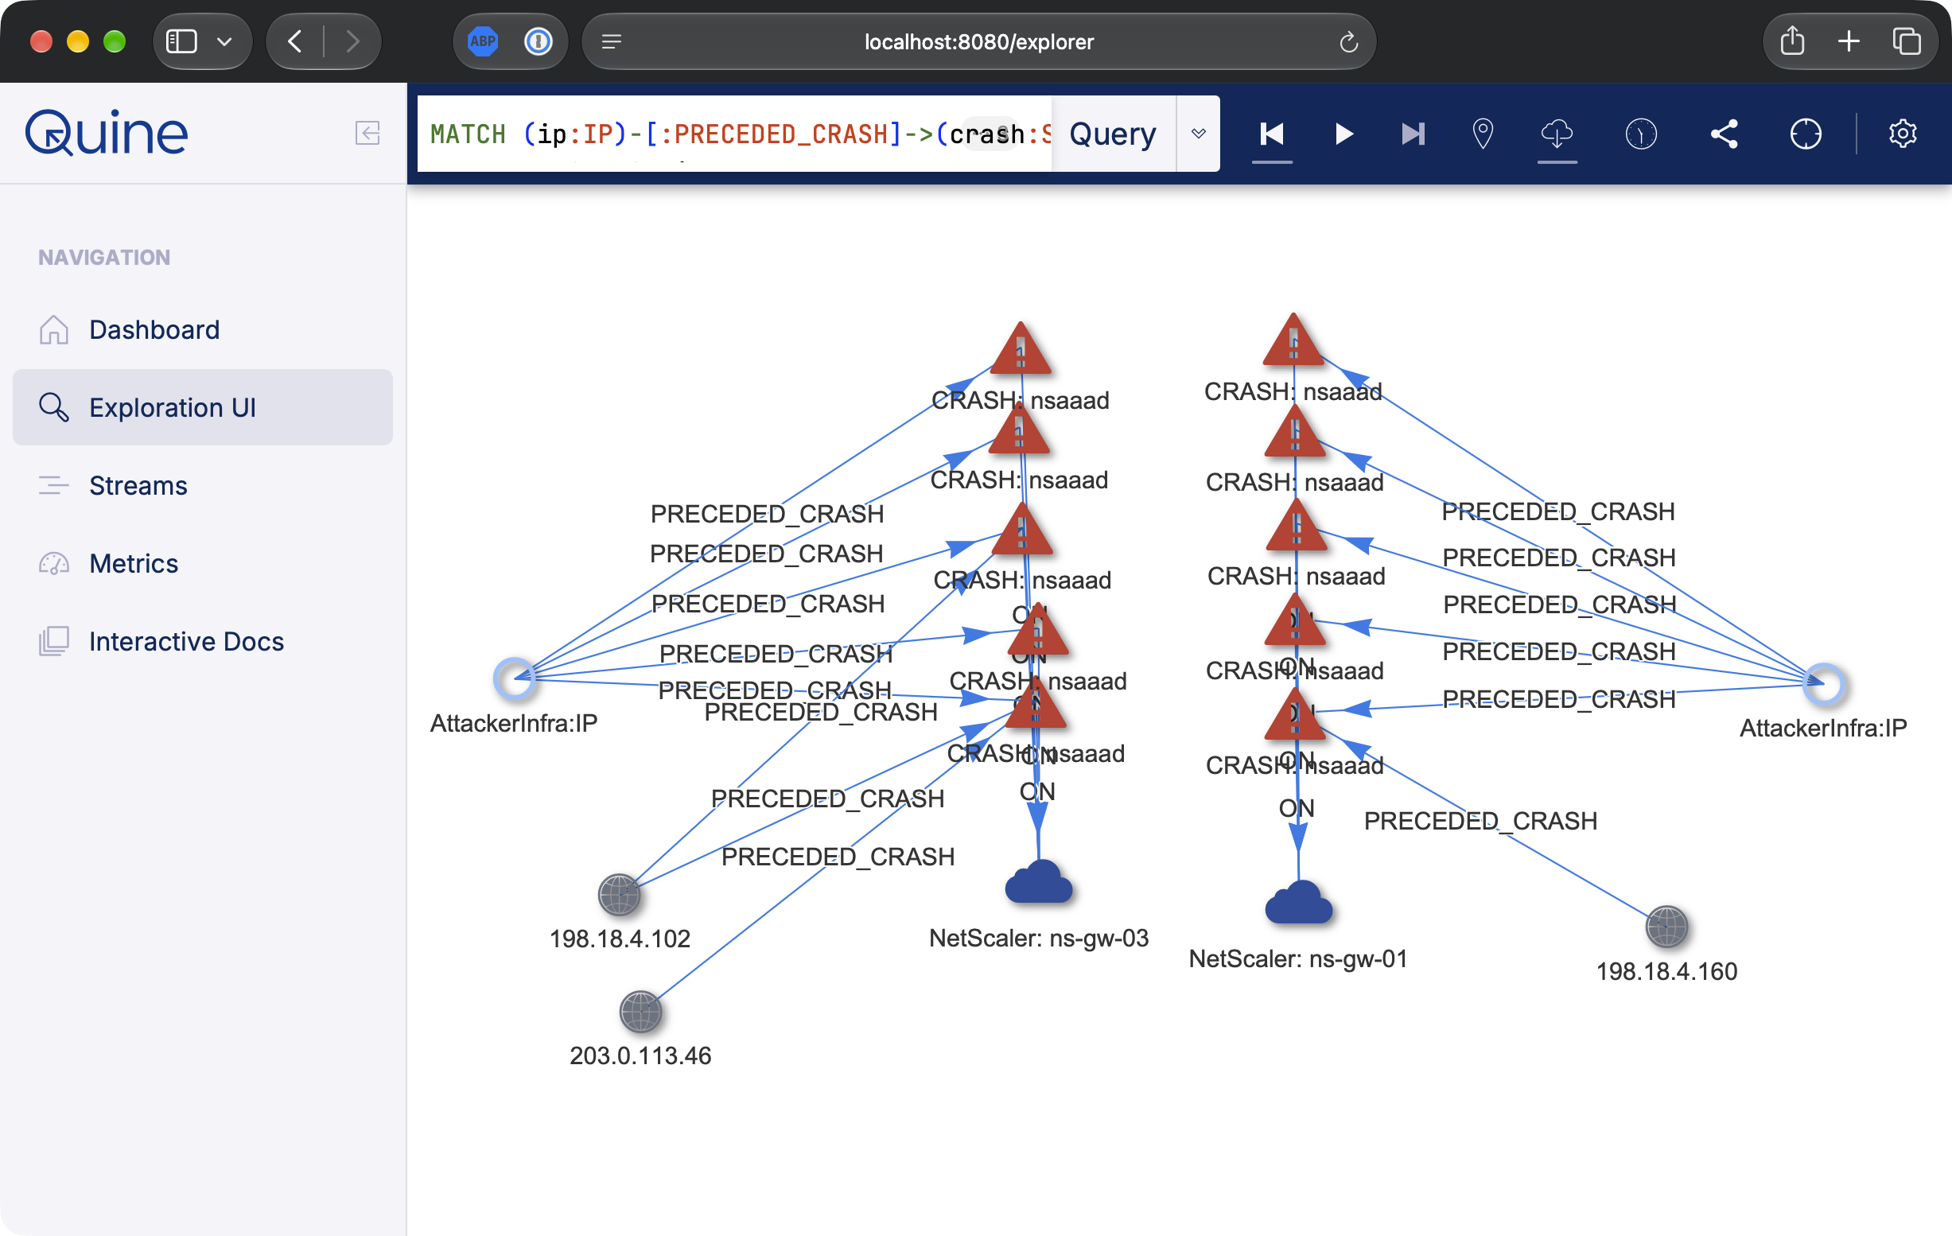Open Interactive Docs link
The height and width of the screenshot is (1236, 1952).
pos(203,641)
